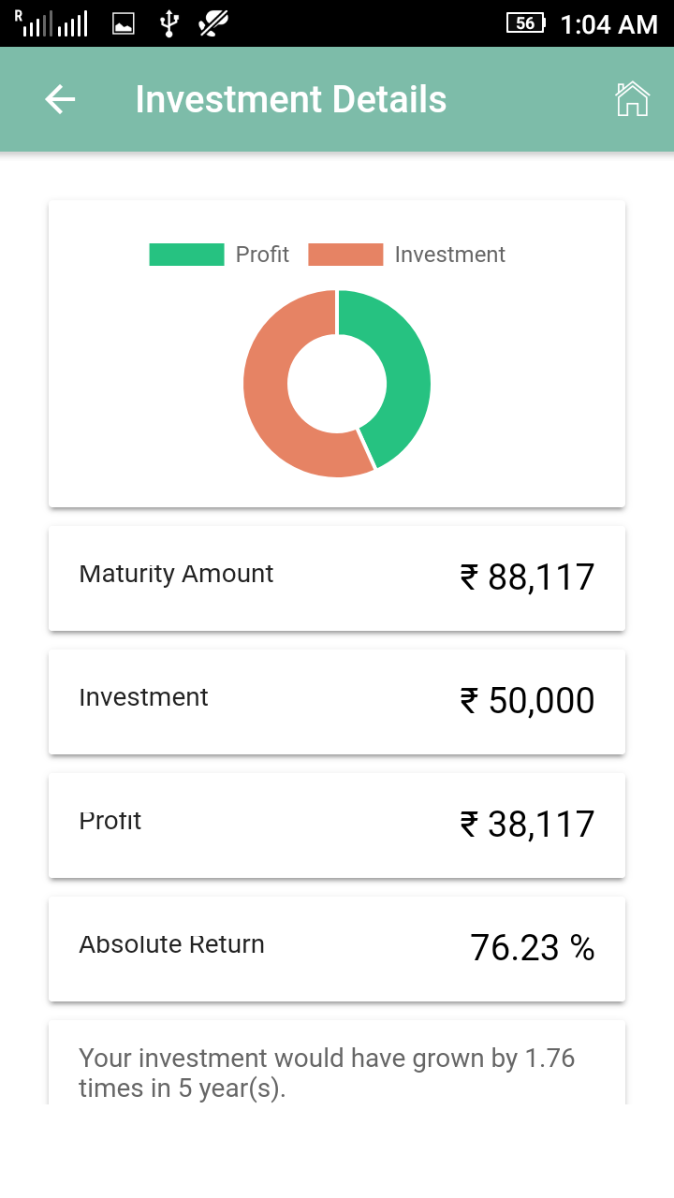This screenshot has width=674, height=1198.
Task: Tap the orange investment donut segment
Action: [x=271, y=393]
